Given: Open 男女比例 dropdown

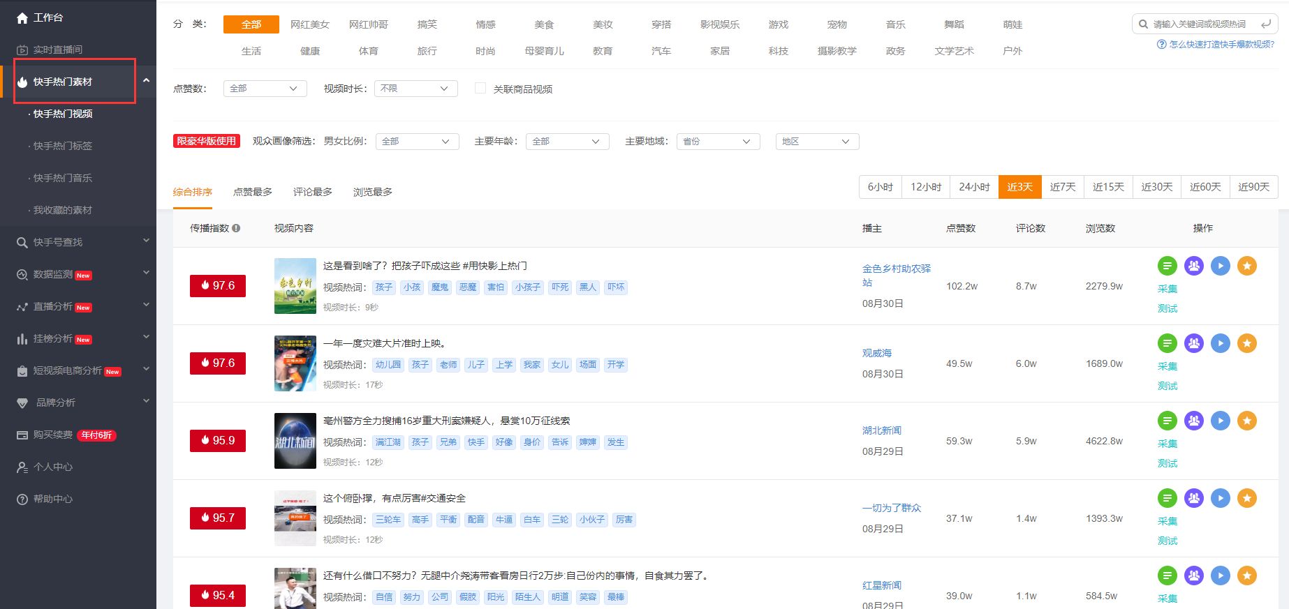Looking at the screenshot, I should [418, 142].
